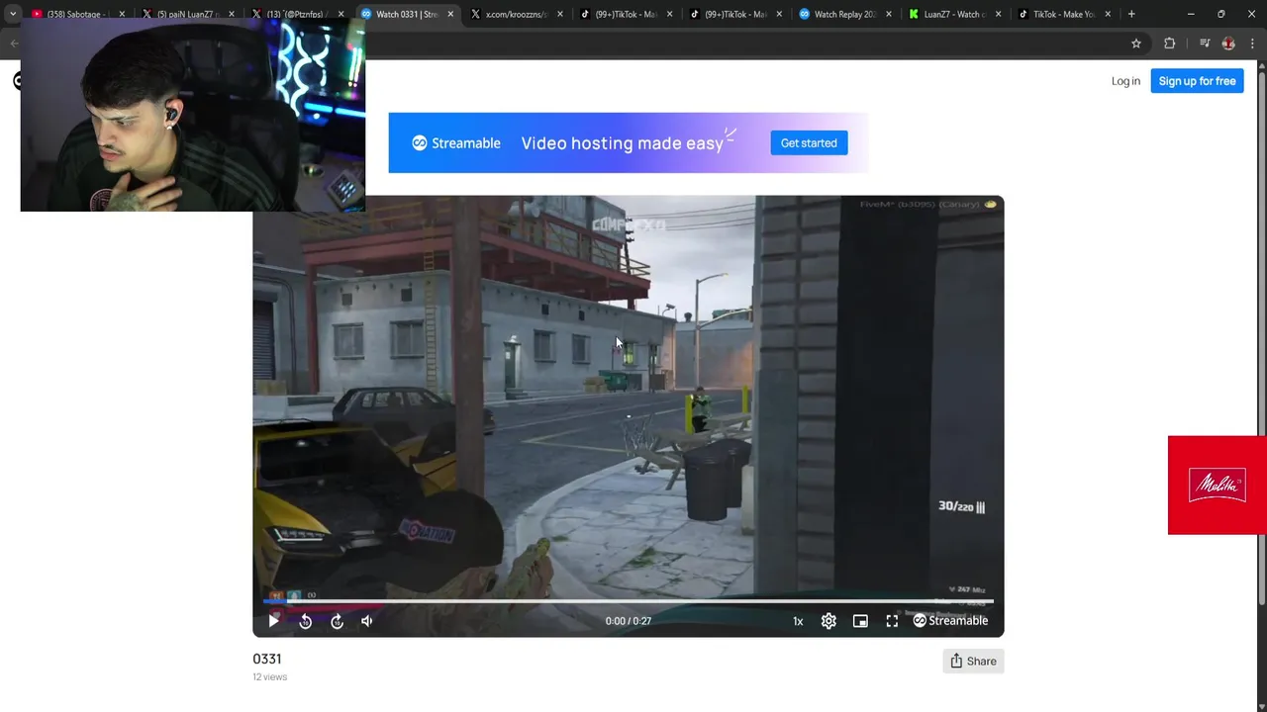Close the Sabotage YouTube tab
This screenshot has width=1267, height=712.
(x=122, y=14)
